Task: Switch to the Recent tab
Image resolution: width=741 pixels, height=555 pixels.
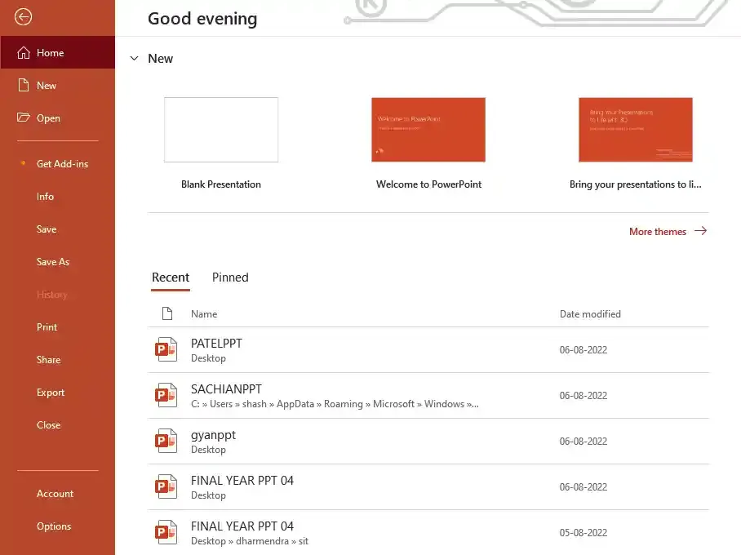Action: tap(171, 277)
